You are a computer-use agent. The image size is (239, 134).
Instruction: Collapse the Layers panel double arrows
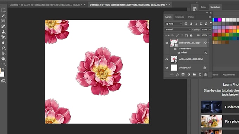(x=207, y=13)
